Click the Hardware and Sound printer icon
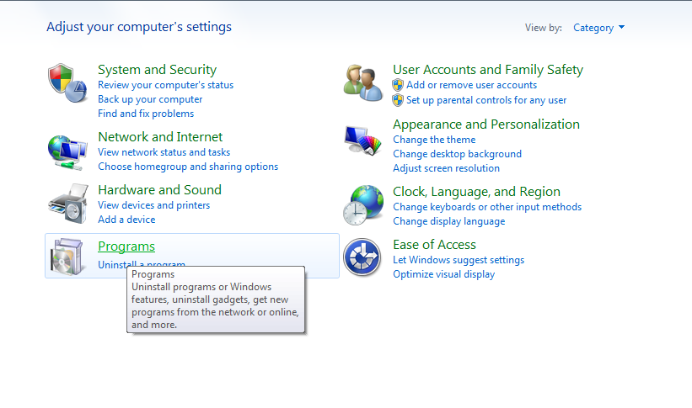The width and height of the screenshot is (692, 408). tap(68, 204)
